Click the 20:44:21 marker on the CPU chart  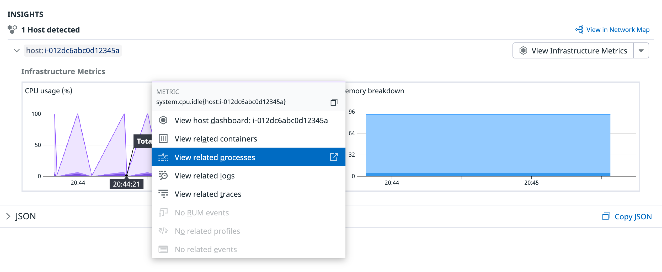[x=127, y=184]
